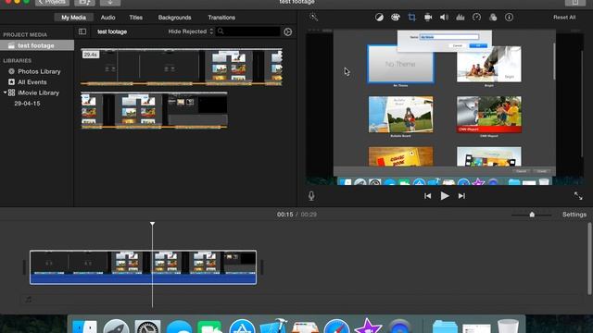Open the color correction palette tool
Screen dimensions: 593x333
(396, 18)
